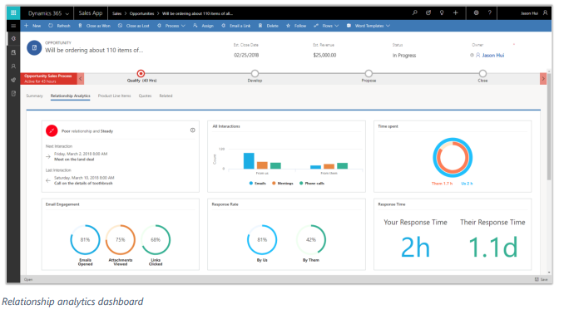This screenshot has height=329, width=564.
Task: Open the first sidebar icon below the hamburger
Action: 13,39
